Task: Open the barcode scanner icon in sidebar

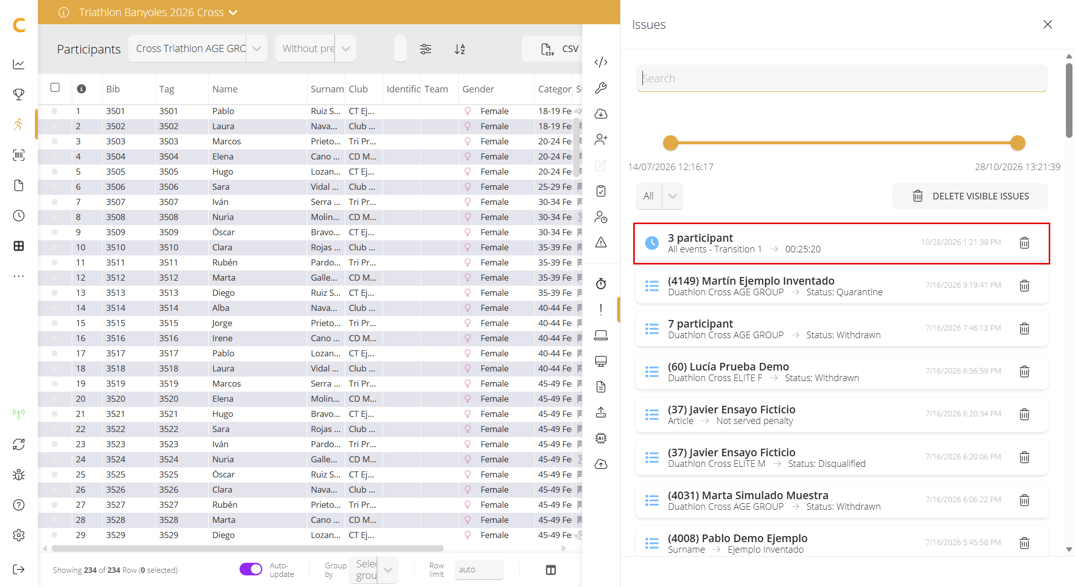Action: (x=19, y=155)
